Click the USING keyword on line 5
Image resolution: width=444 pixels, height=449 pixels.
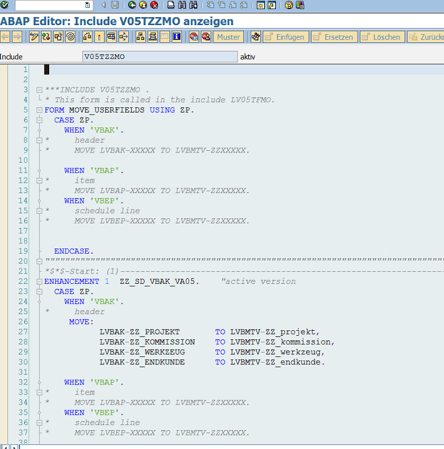click(162, 110)
